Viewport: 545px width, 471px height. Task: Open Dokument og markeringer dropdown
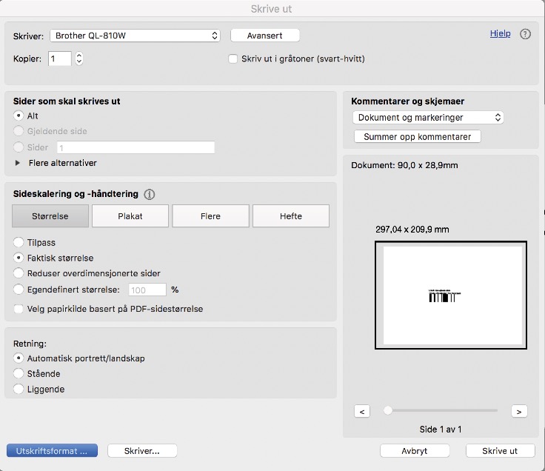(x=428, y=118)
